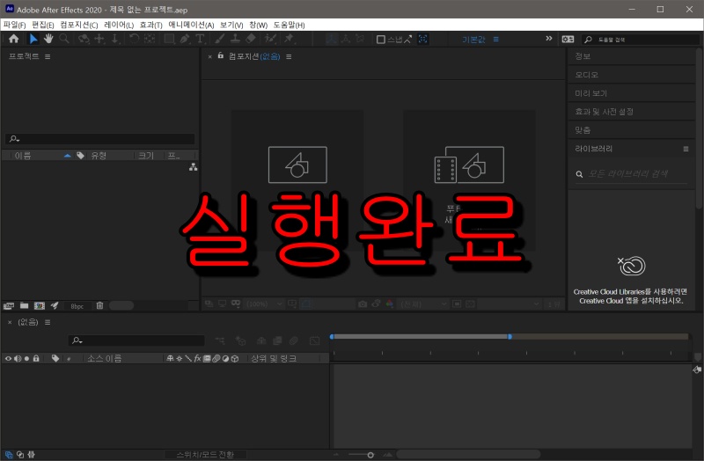Open the timeline (없음) panel menu
The image size is (704, 461).
[48, 322]
